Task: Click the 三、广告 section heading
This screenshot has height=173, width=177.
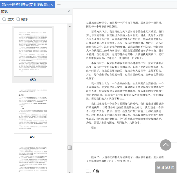Action: pos(93,171)
